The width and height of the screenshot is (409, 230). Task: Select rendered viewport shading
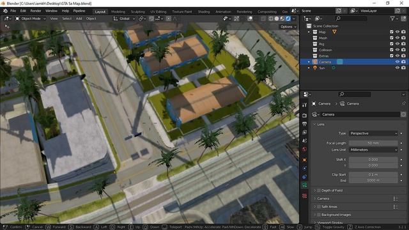pos(288,19)
